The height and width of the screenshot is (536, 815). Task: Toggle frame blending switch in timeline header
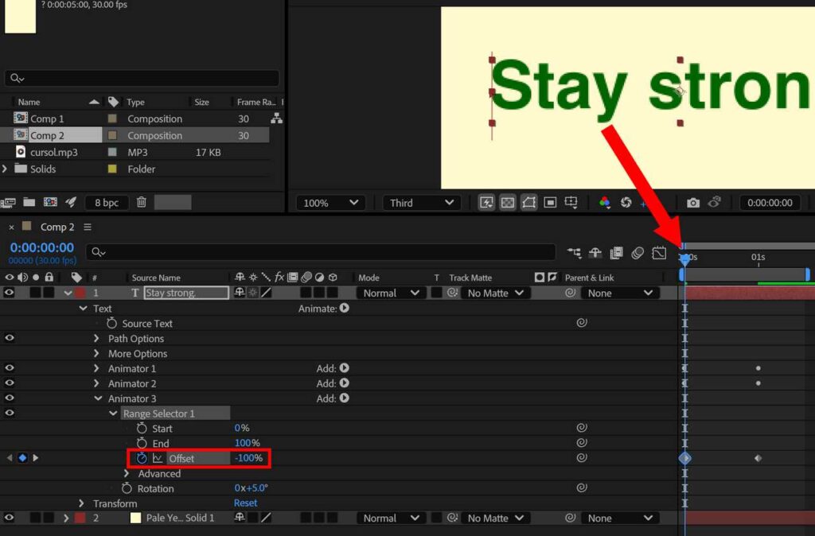[617, 252]
